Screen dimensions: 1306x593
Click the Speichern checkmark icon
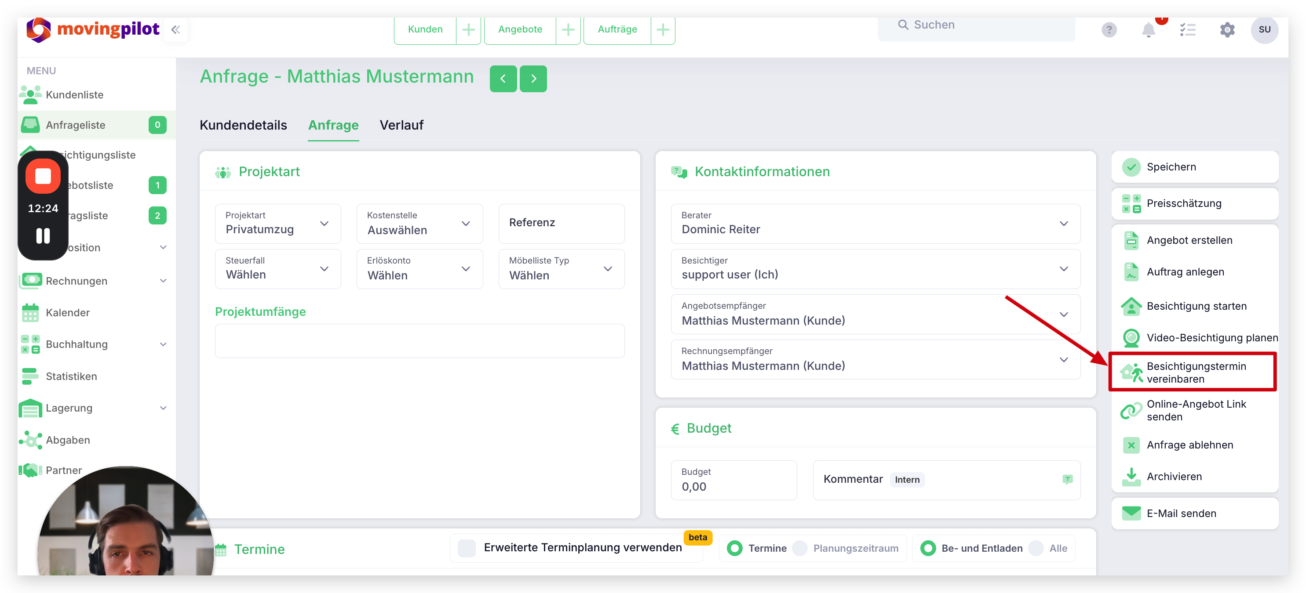click(x=1131, y=167)
